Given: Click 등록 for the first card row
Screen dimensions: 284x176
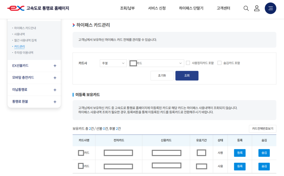Looking at the screenshot, I should (240, 153).
